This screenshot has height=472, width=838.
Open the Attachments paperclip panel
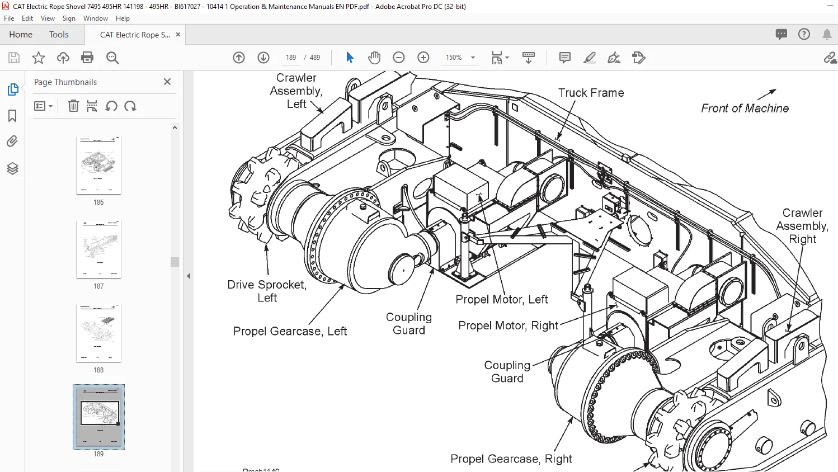12,141
